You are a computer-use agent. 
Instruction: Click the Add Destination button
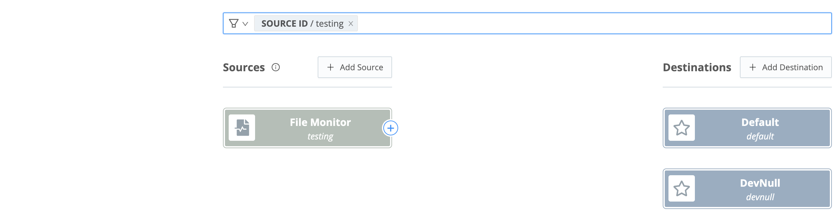click(786, 68)
